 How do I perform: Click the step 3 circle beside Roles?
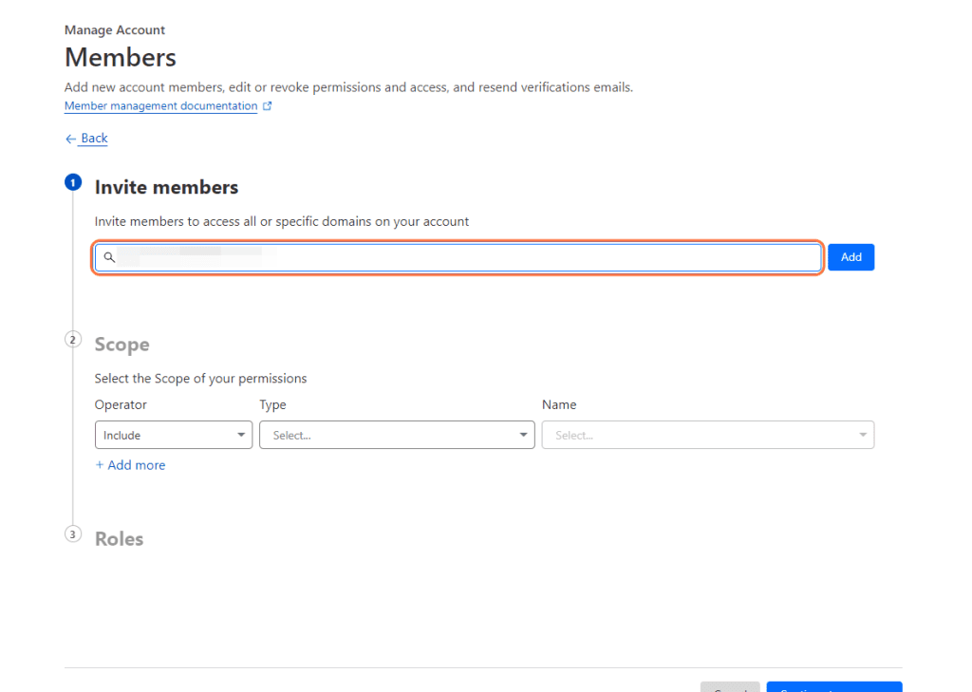[73, 533]
